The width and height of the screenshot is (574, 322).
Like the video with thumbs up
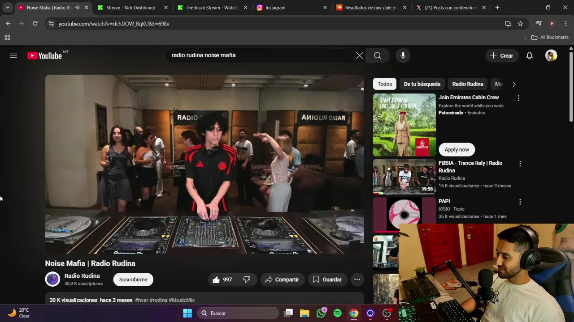tap(222, 280)
